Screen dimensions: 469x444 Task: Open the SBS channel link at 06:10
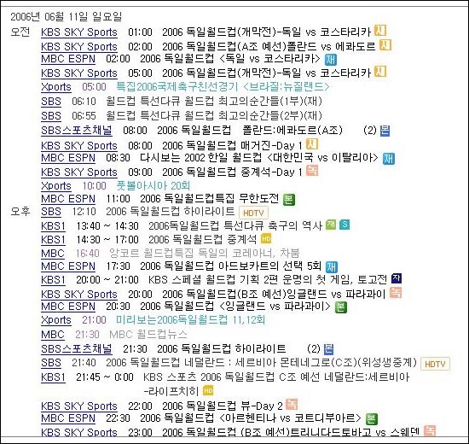tap(51, 102)
